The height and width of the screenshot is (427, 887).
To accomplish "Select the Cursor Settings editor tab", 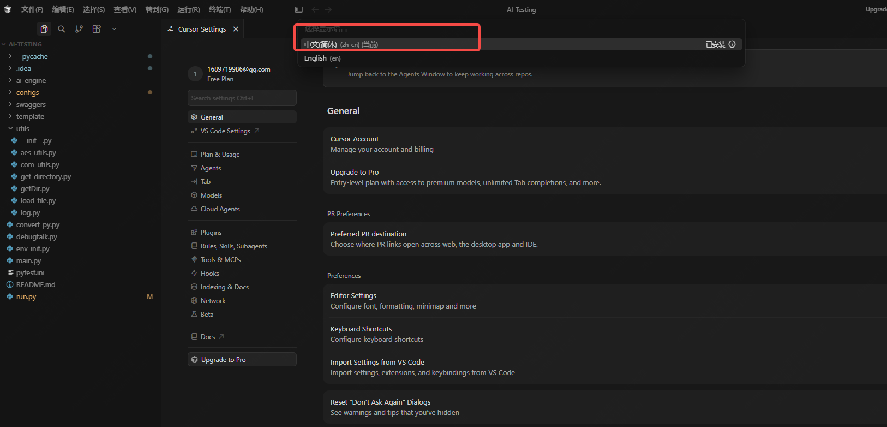I will (x=203, y=29).
